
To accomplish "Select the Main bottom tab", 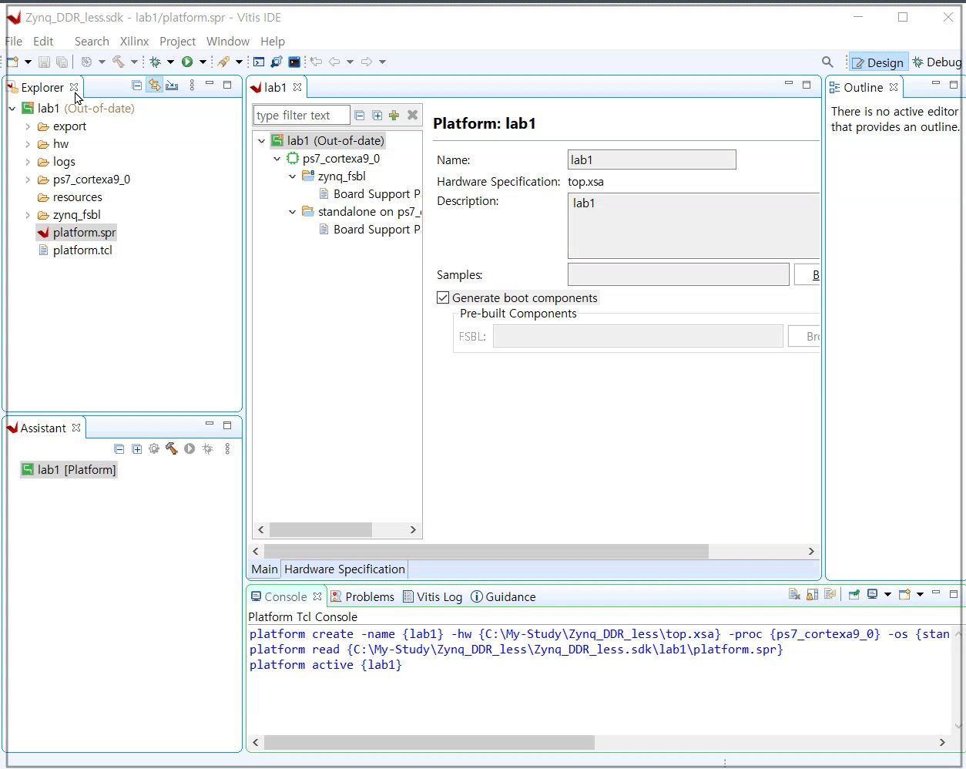I will 264,569.
